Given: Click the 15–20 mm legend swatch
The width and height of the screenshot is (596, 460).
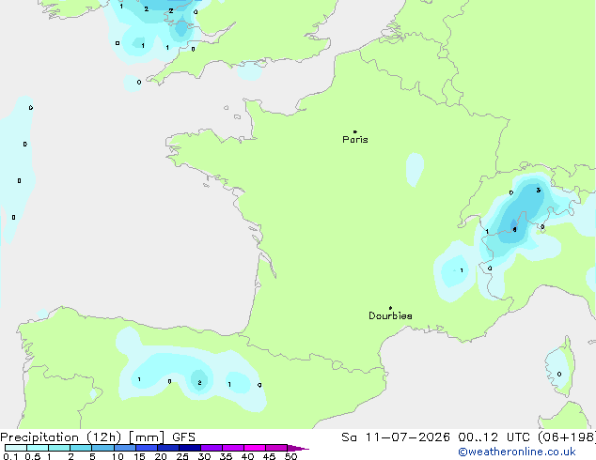Looking at the screenshot, I should click(147, 448).
